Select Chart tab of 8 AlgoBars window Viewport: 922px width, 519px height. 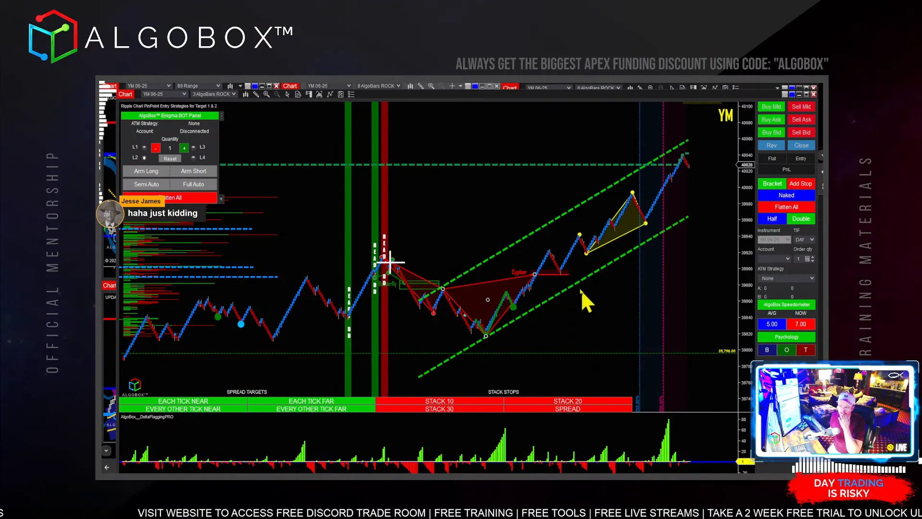(x=290, y=86)
